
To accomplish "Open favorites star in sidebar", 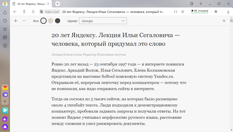I will point(5,29).
